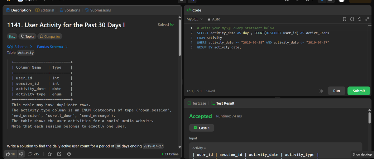Open the Description tab
Image resolution: width=374 pixels, height=159 pixels.
pos(19,10)
